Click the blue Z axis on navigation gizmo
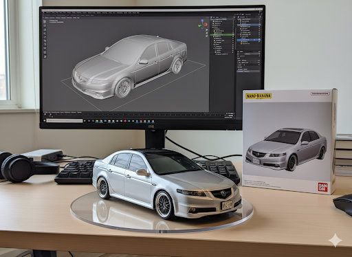The height and width of the screenshot is (257, 352). 202,21
